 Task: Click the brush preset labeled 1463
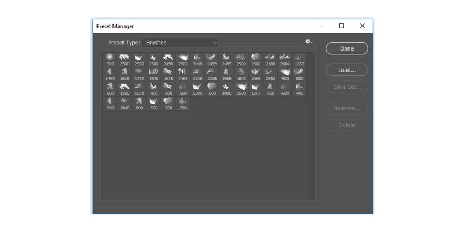183,74
